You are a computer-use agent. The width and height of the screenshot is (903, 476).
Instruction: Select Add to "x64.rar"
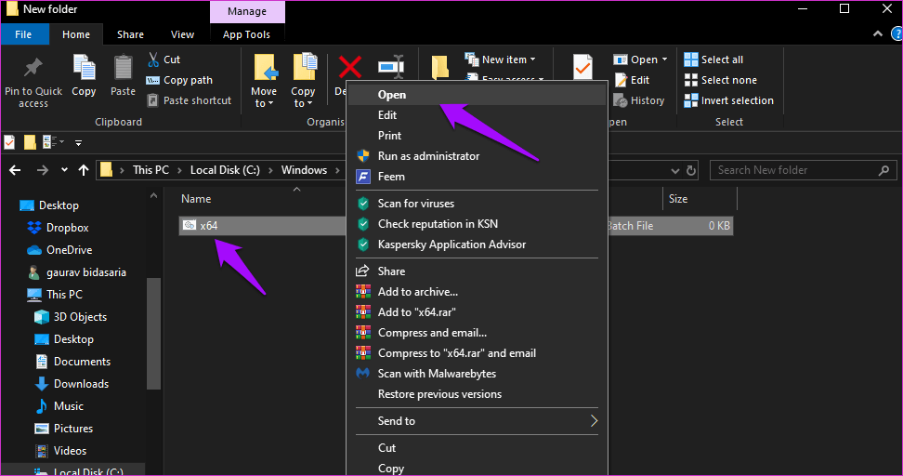[x=478, y=312]
